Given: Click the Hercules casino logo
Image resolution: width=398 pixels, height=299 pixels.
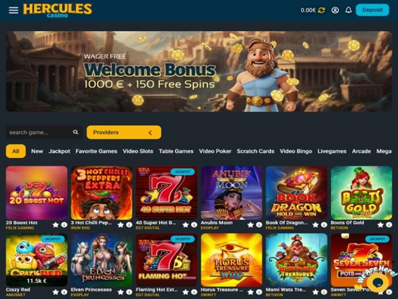Looking at the screenshot, I should coord(58,10).
